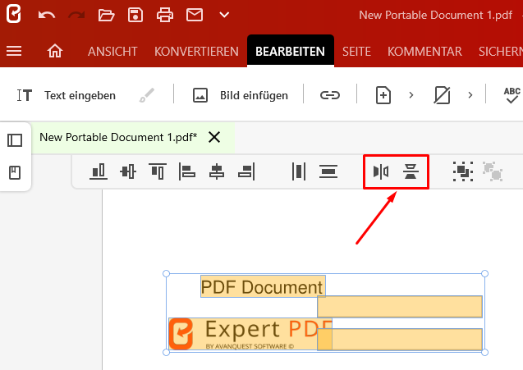Align selected objects to bottom
Screen dimensions: 523x370
point(99,171)
